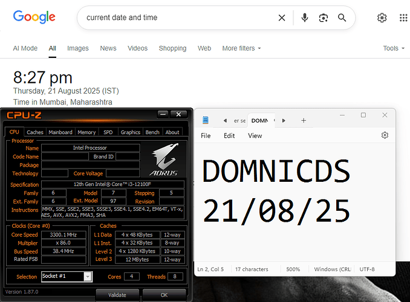Click the 500% zoom level in status bar
This screenshot has height=302, width=410.
[x=293, y=269]
